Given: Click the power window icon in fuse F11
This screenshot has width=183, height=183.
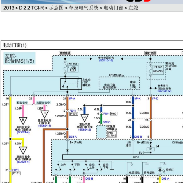Looking at the screenshot, I should tap(73, 69).
